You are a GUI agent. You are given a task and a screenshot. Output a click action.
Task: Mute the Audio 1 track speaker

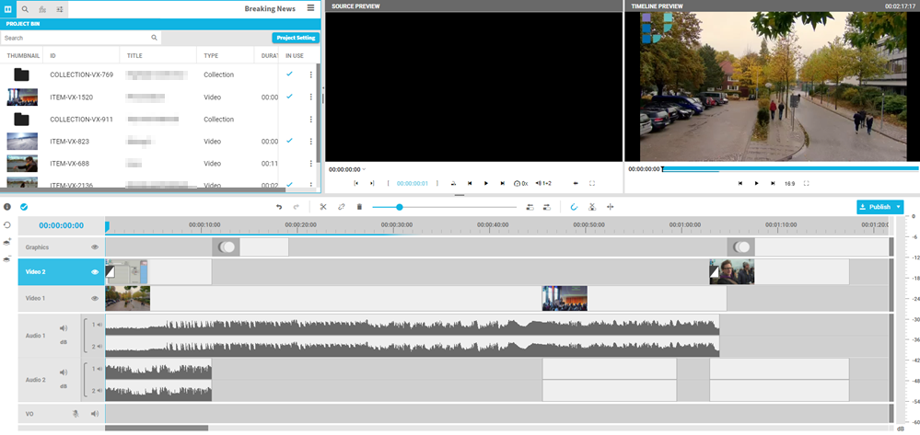(64, 328)
